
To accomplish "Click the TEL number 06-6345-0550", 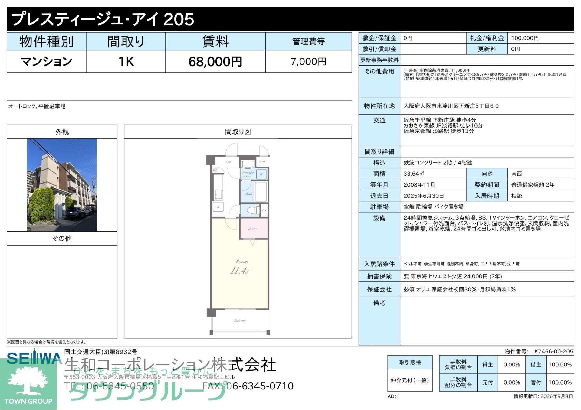I will [x=120, y=386].
